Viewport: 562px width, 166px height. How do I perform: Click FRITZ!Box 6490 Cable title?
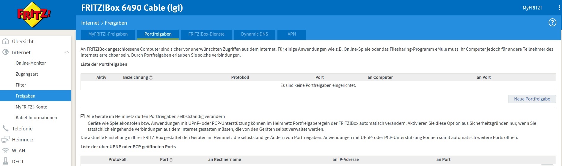132,8
